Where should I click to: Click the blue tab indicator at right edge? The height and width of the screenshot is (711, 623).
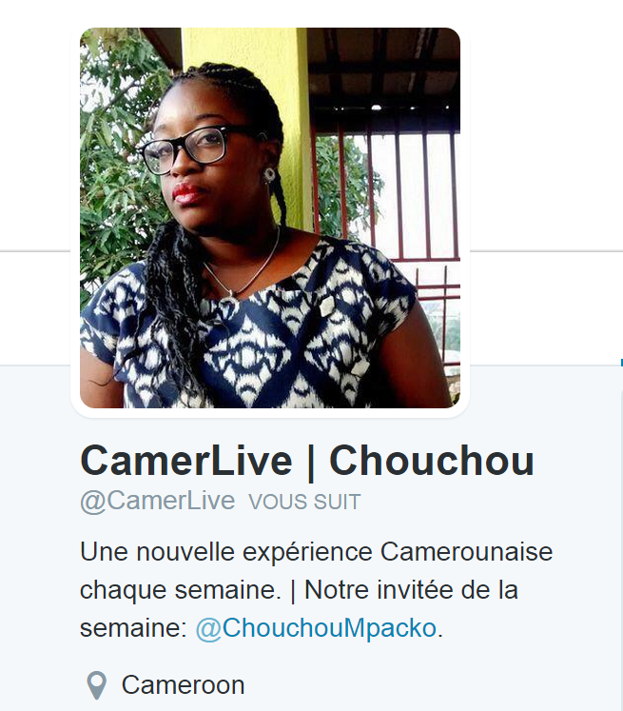click(x=621, y=362)
